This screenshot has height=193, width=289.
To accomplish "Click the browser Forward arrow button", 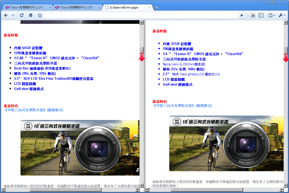I will [13, 15].
